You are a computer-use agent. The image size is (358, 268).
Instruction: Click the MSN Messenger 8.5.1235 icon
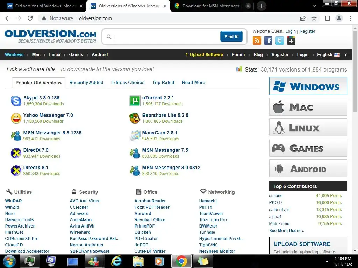(x=16, y=136)
